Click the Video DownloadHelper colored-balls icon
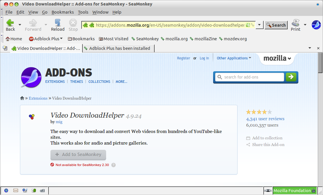 tap(32, 117)
